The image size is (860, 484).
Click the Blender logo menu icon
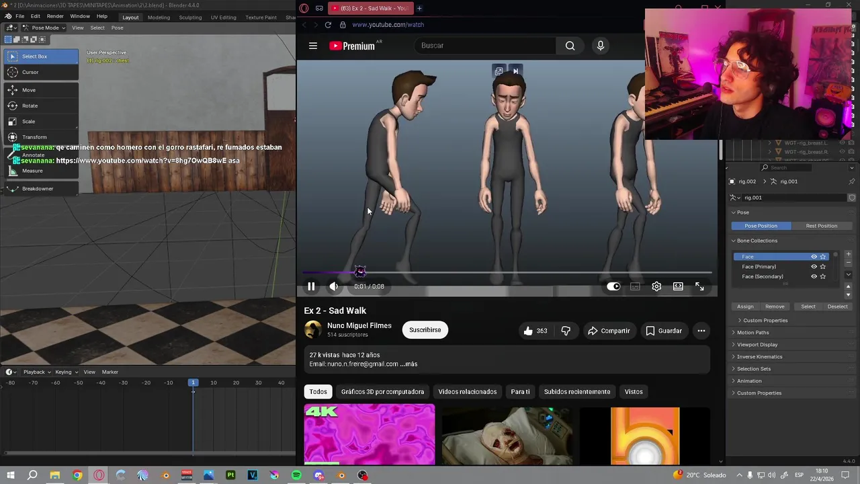(8, 16)
